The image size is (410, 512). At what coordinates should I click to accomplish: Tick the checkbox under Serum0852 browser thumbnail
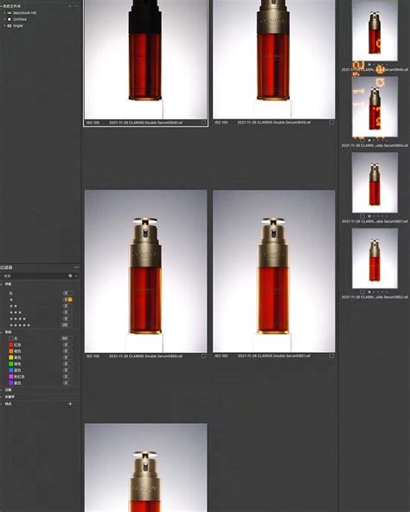click(x=362, y=292)
